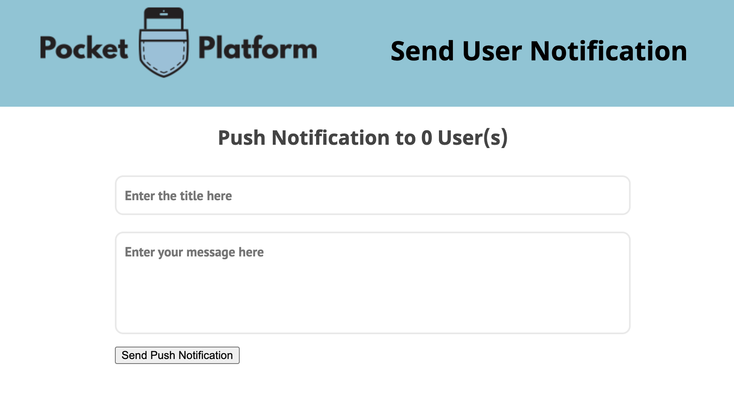Click the "Platform" word in the logo
This screenshot has height=407, width=734.
[x=257, y=48]
